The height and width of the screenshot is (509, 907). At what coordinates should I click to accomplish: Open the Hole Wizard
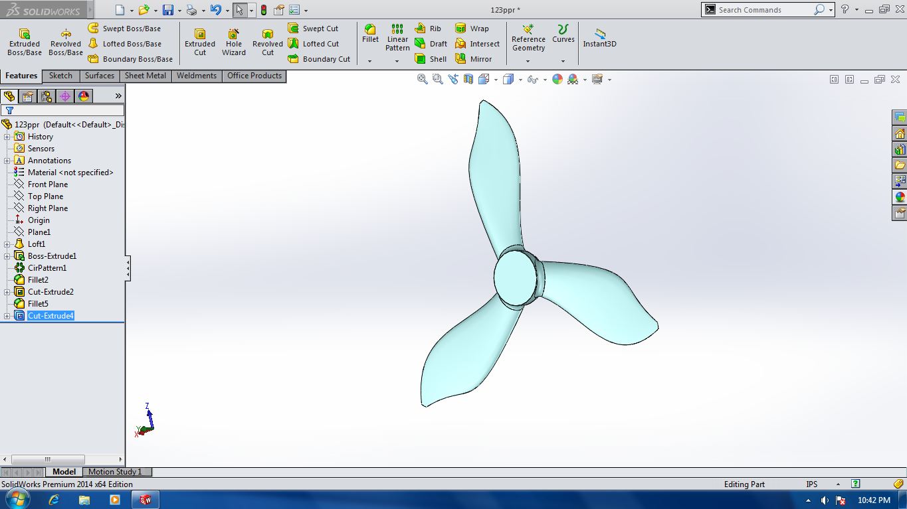click(x=234, y=42)
